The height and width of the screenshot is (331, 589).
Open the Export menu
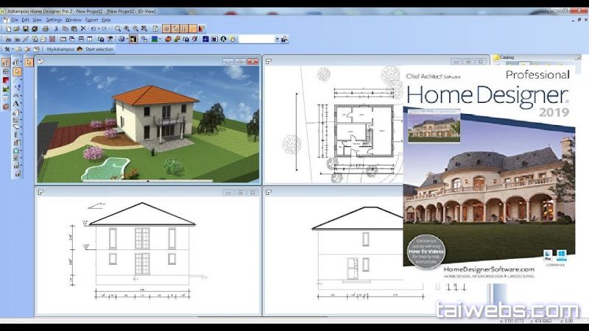click(x=91, y=20)
